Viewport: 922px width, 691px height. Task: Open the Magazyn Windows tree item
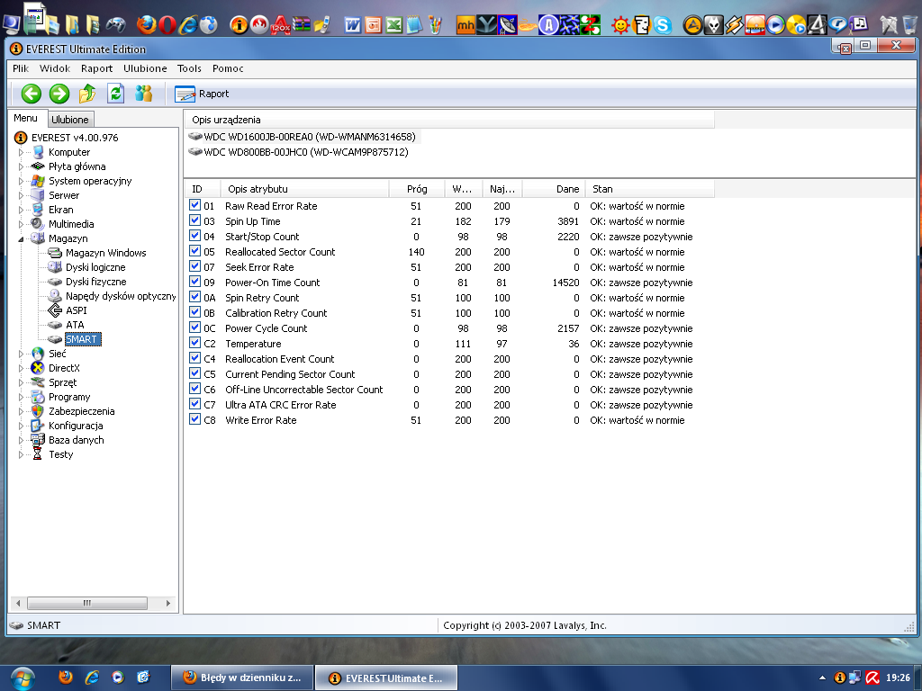click(106, 253)
